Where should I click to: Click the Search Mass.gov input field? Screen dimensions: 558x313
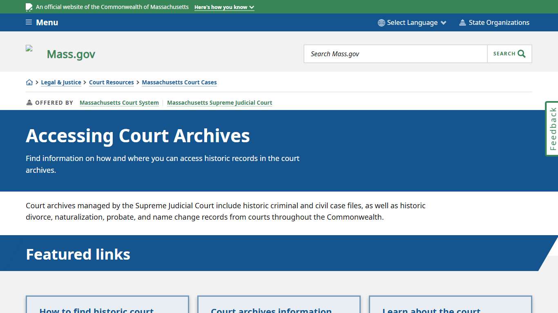coord(395,53)
